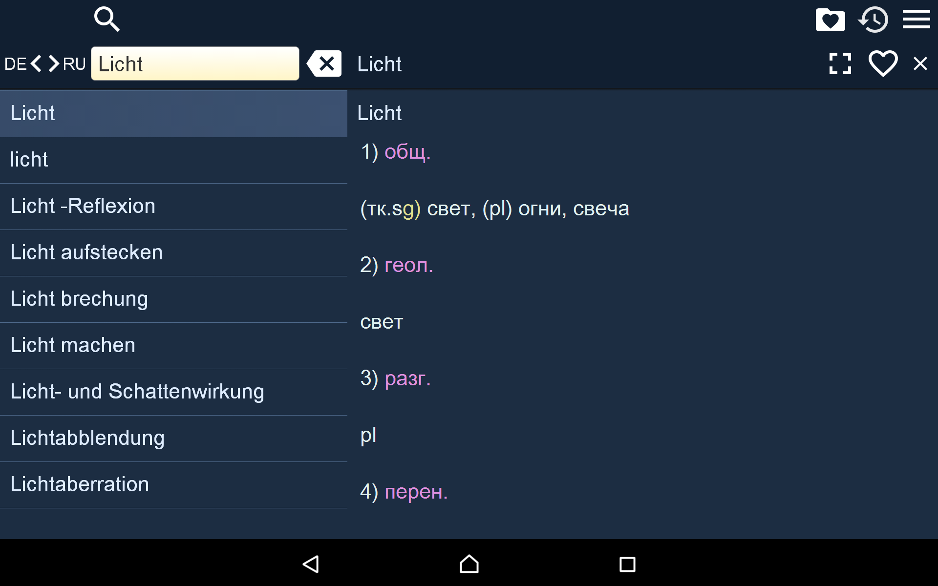The height and width of the screenshot is (586, 938).
Task: Expand article to fullscreen view
Action: click(x=840, y=63)
